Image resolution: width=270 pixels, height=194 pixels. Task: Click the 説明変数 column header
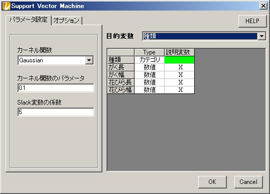point(179,52)
